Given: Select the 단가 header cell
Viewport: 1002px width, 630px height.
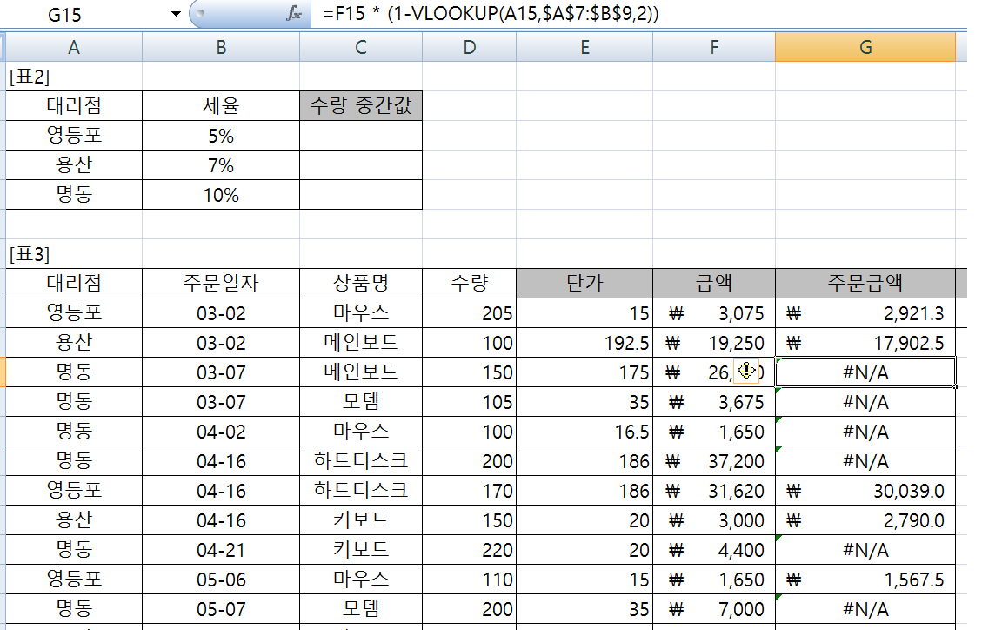Looking at the screenshot, I should 584,283.
